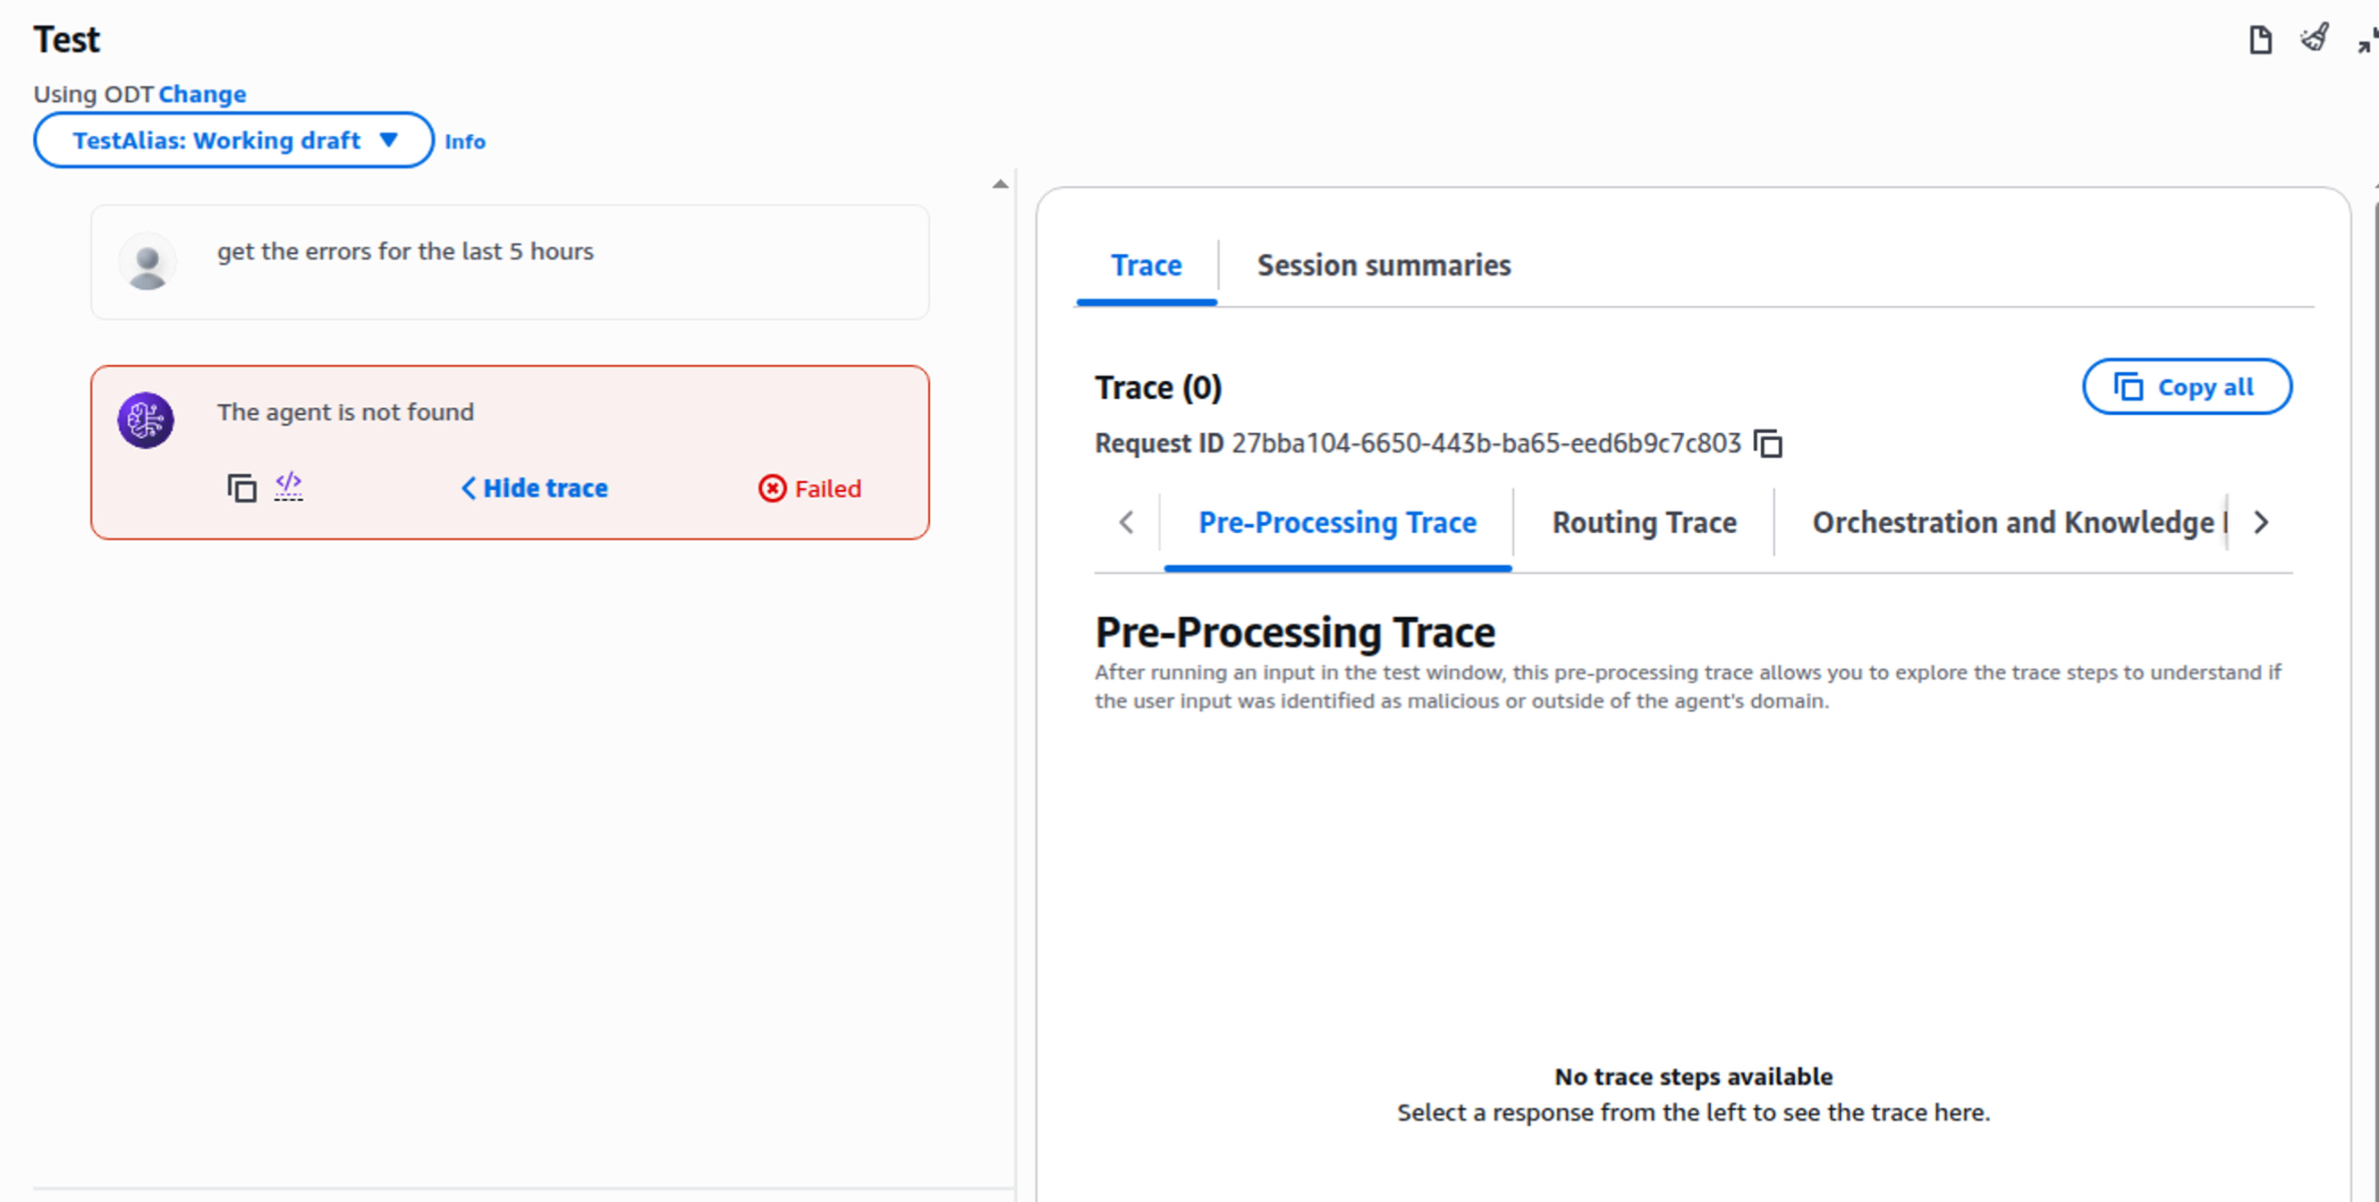The height and width of the screenshot is (1202, 2379).
Task: Click the code view icon under response
Action: 288,486
